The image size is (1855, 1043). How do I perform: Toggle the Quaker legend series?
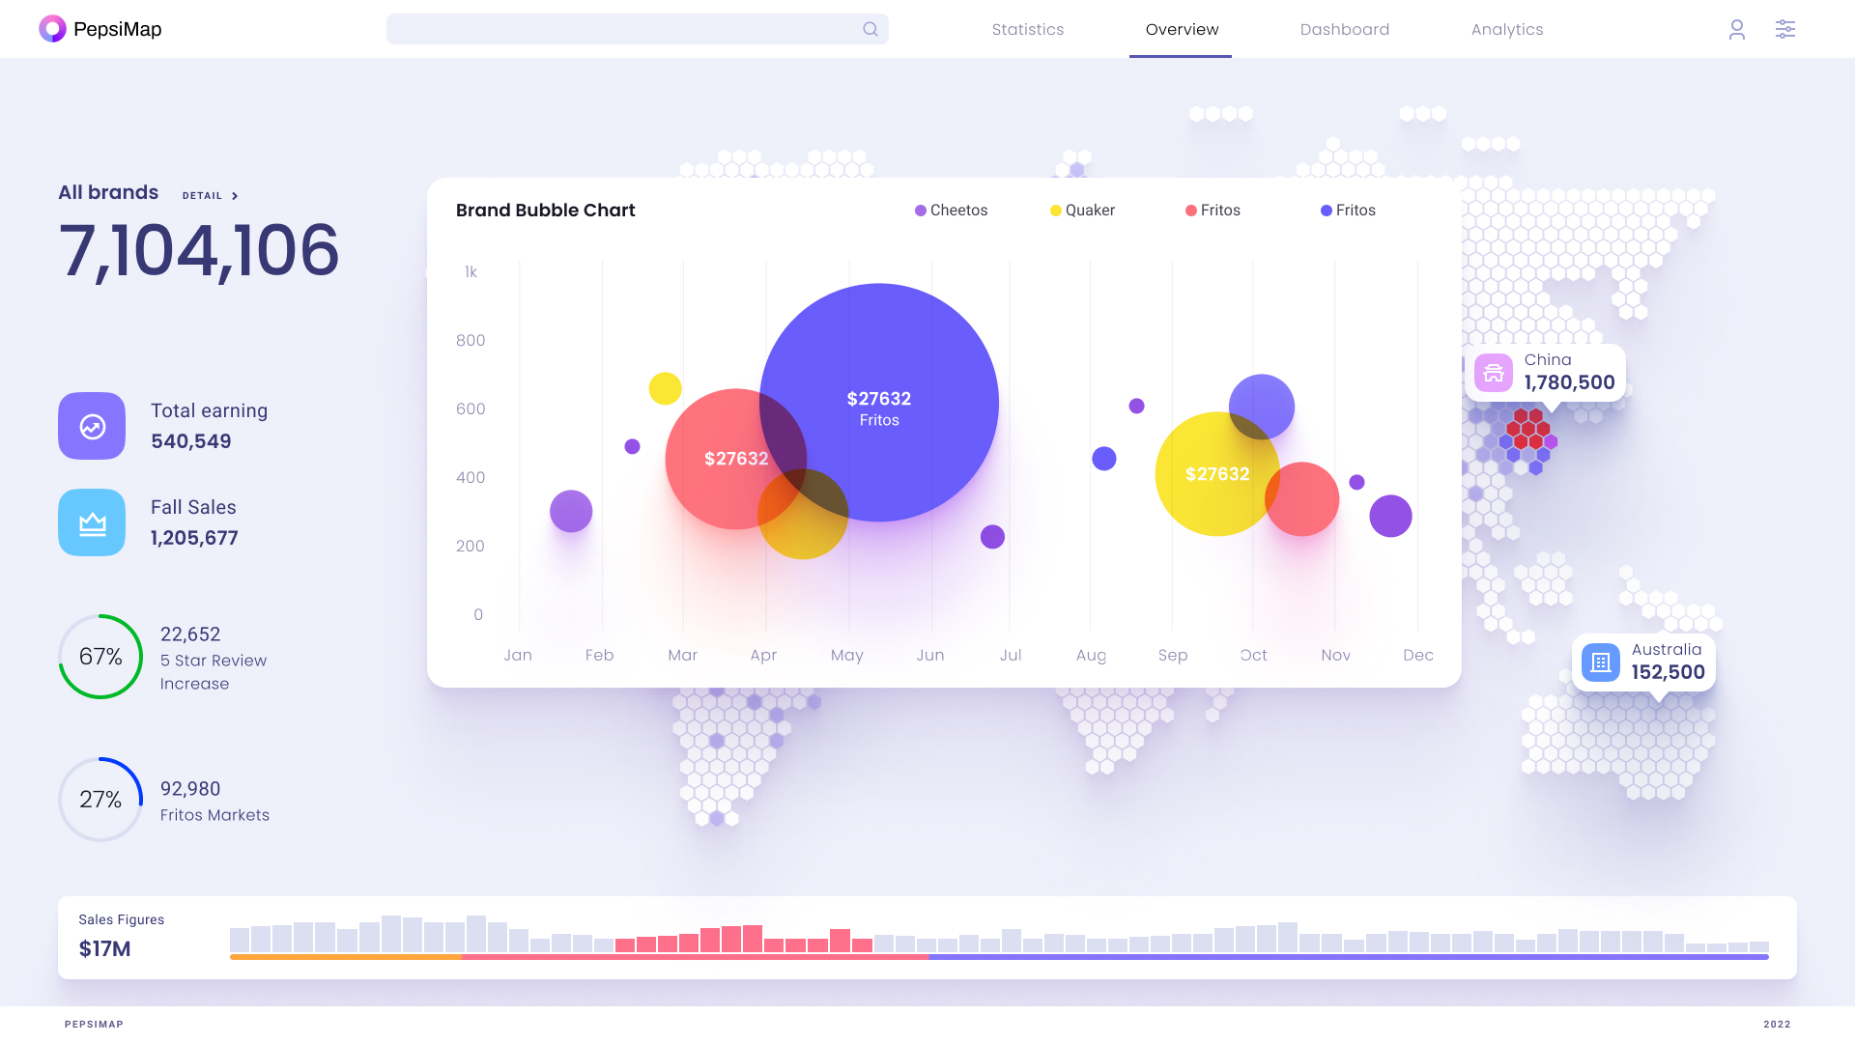[1083, 211]
